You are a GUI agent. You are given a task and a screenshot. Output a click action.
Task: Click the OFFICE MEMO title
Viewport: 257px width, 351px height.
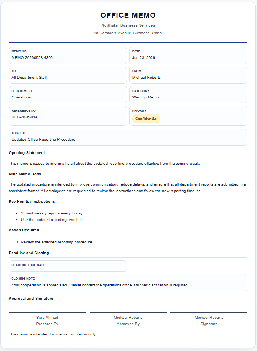(128, 15)
